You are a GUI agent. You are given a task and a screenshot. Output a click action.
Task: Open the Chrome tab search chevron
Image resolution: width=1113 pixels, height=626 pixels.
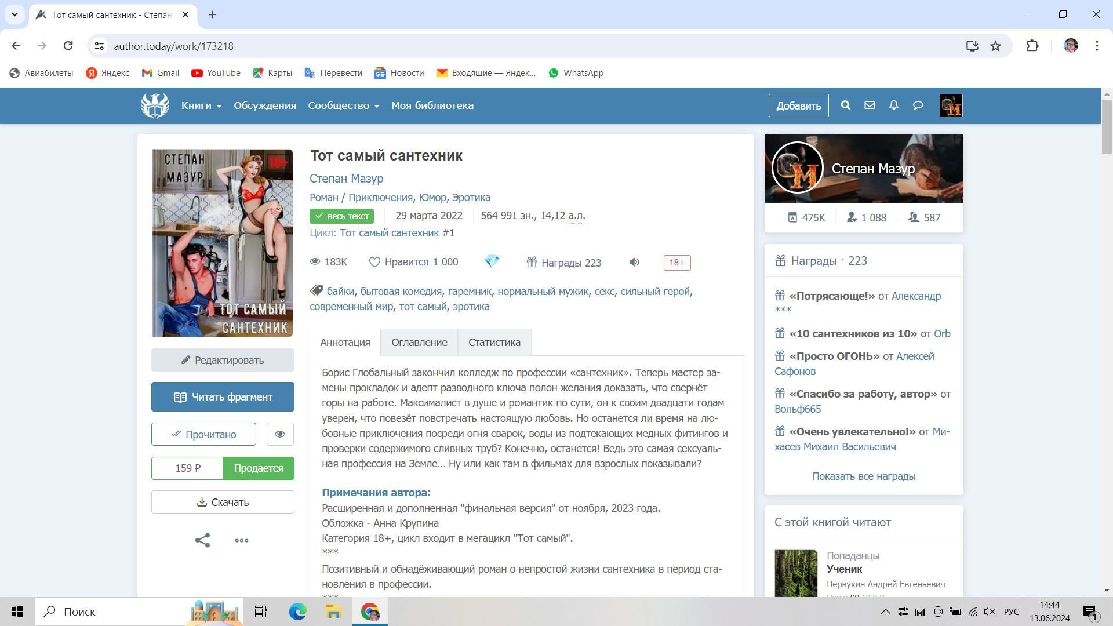tap(14, 14)
